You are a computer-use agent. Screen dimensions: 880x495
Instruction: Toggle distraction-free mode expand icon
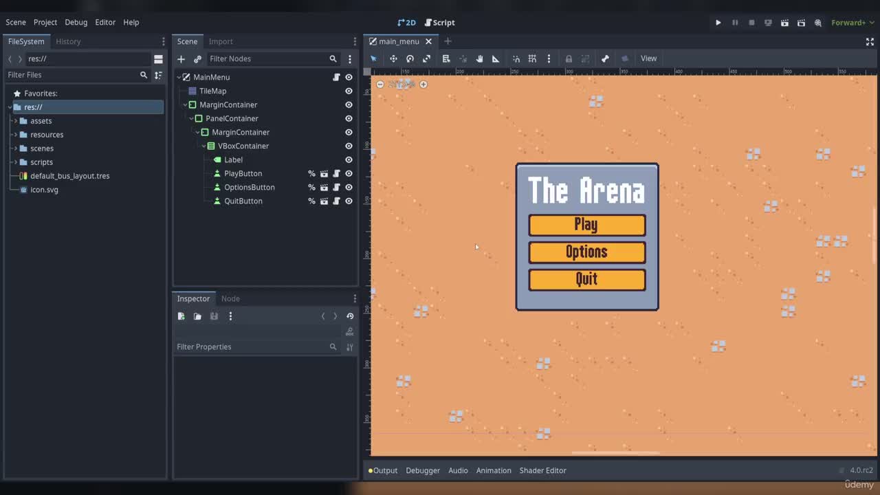point(870,42)
